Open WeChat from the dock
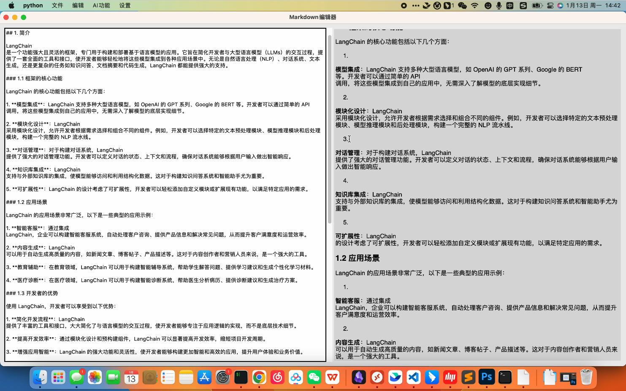Screen dimensions: 626x391 click(314, 377)
